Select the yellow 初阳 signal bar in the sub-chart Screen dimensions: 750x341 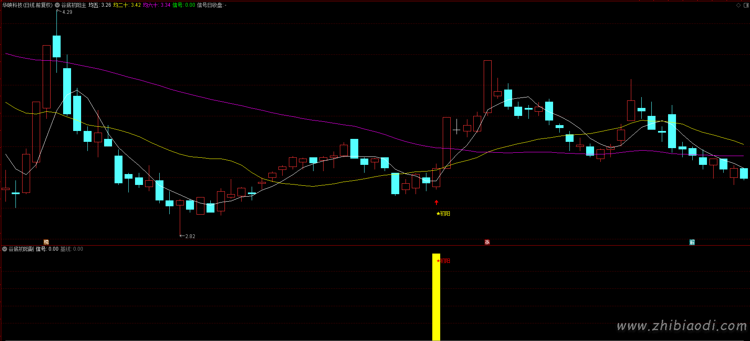point(436,297)
